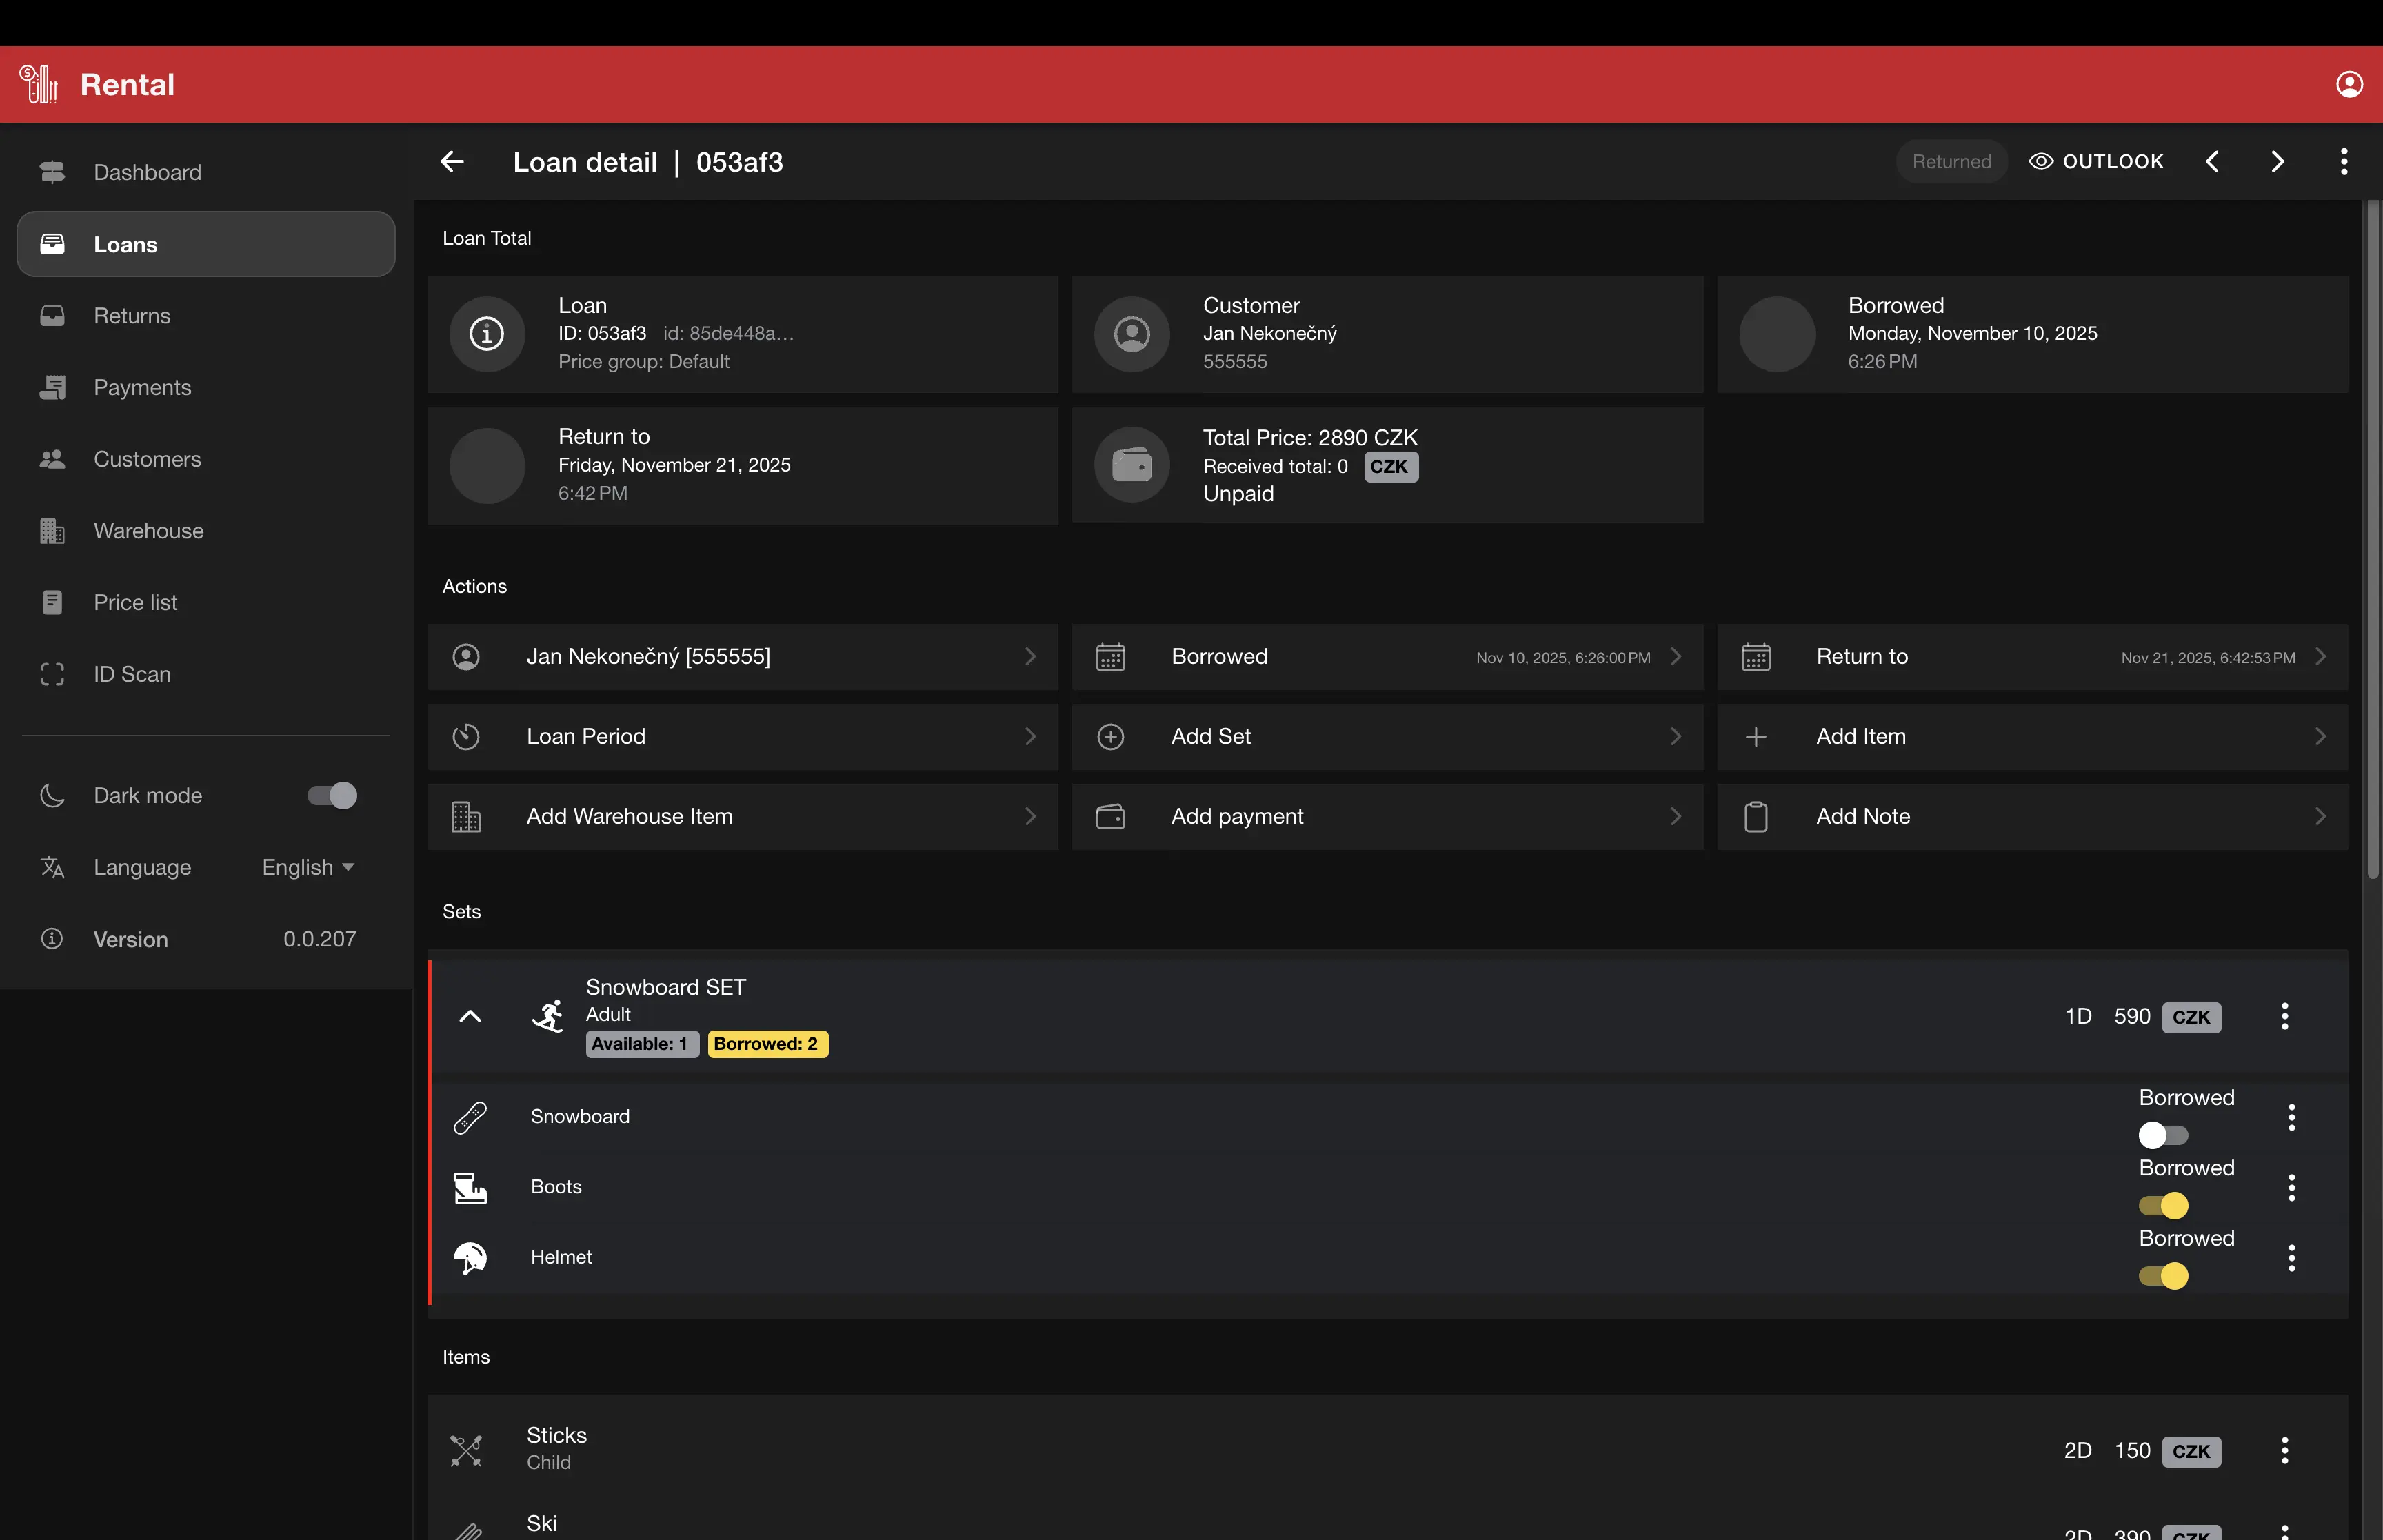
Task: Go to the next loan
Action: pos(2277,162)
